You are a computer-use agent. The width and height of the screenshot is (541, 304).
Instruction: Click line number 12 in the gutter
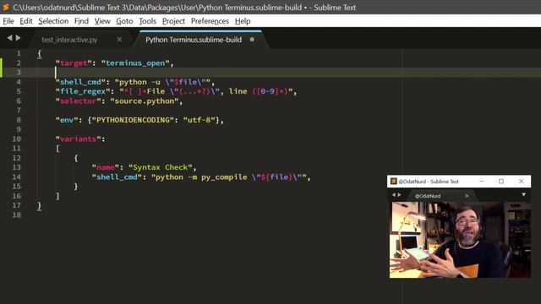(16, 158)
